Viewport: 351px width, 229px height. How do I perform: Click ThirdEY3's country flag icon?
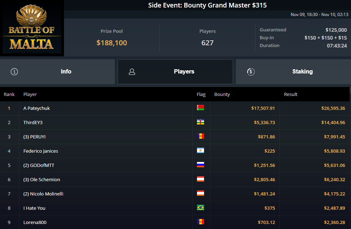[201, 122]
